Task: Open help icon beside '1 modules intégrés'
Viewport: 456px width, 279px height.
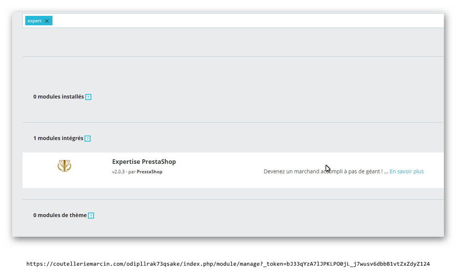Action: point(88,139)
